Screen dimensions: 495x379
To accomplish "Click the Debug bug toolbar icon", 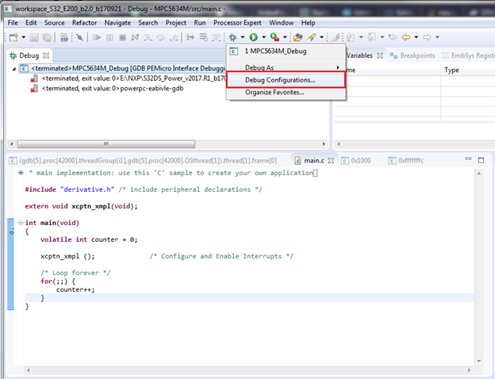I will 233,37.
